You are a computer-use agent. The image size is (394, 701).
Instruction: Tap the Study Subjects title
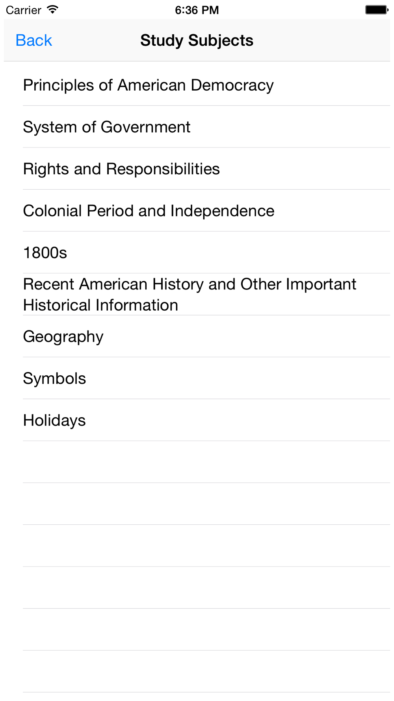coord(197,40)
